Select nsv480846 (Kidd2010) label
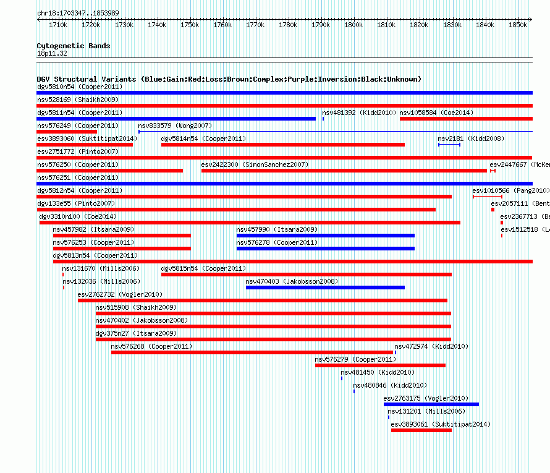Screen dimensions: 550x473 [x=390, y=385]
